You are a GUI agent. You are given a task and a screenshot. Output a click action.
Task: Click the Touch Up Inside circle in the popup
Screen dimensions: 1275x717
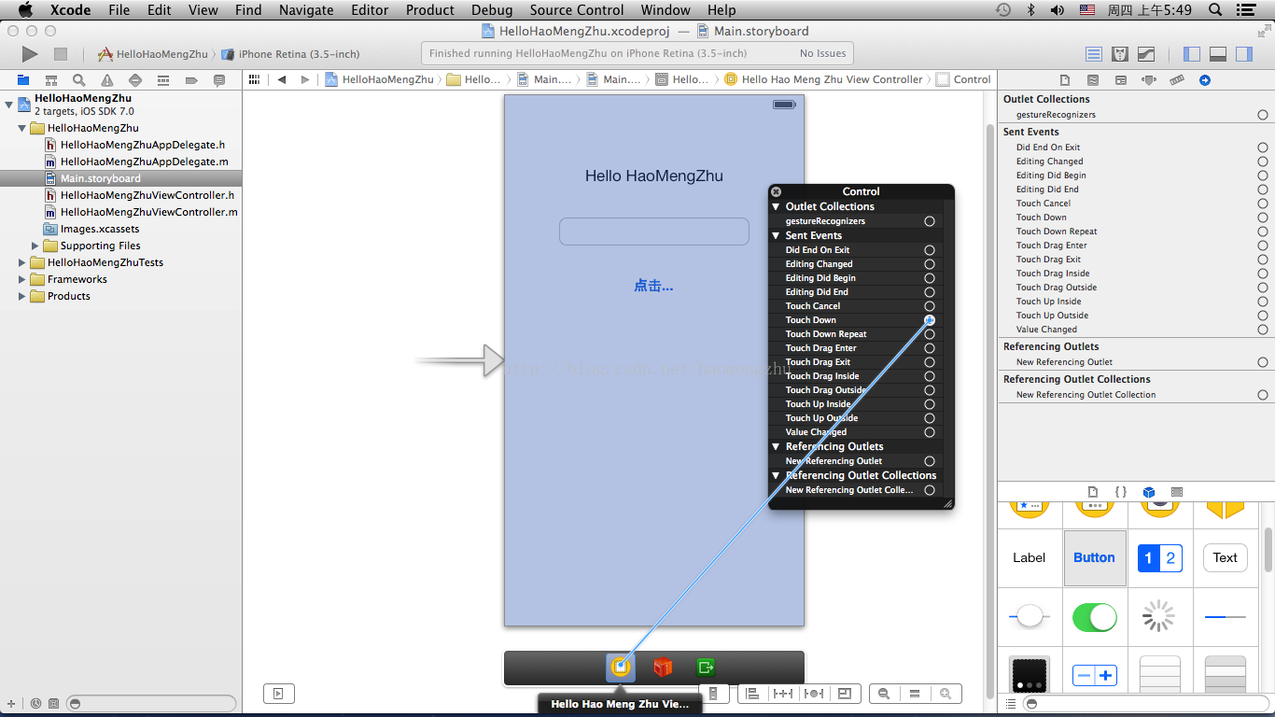(930, 404)
